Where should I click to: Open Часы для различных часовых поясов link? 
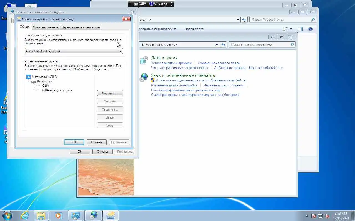[179, 68]
